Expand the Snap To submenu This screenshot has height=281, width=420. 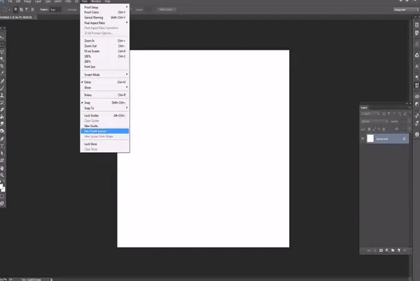[105, 108]
